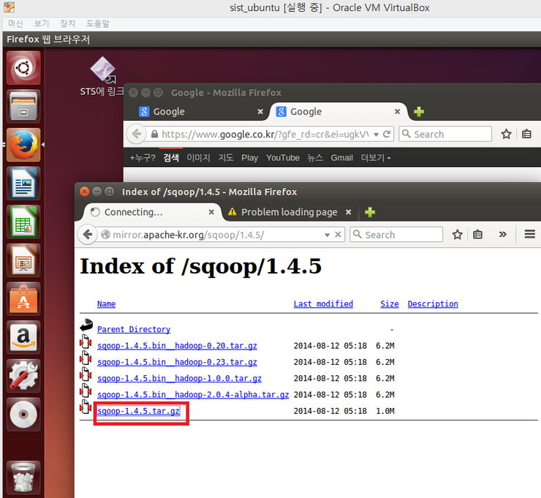
Task: Switch to the Problem loading page tab
Action: [289, 212]
